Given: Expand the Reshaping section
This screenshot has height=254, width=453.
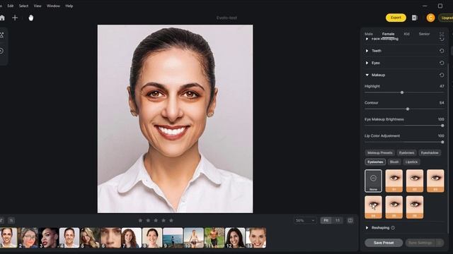Looking at the screenshot, I should click(367, 228).
